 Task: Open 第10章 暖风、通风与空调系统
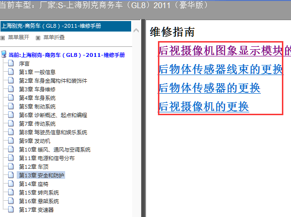click(x=55, y=150)
